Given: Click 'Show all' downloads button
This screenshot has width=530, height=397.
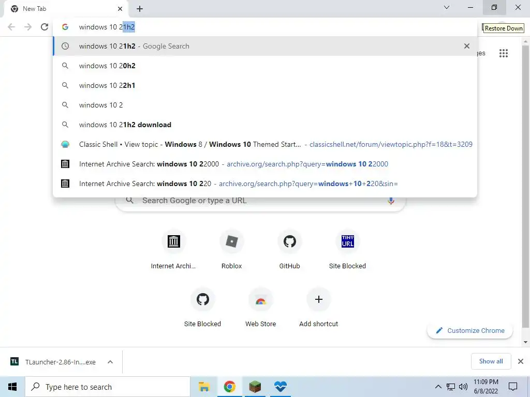Looking at the screenshot, I should click(x=491, y=361).
